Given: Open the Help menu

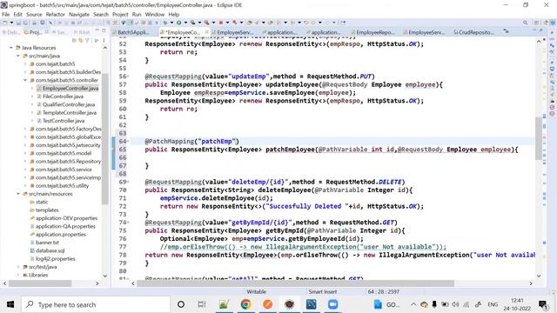Looking at the screenshot, I should pos(174,14).
